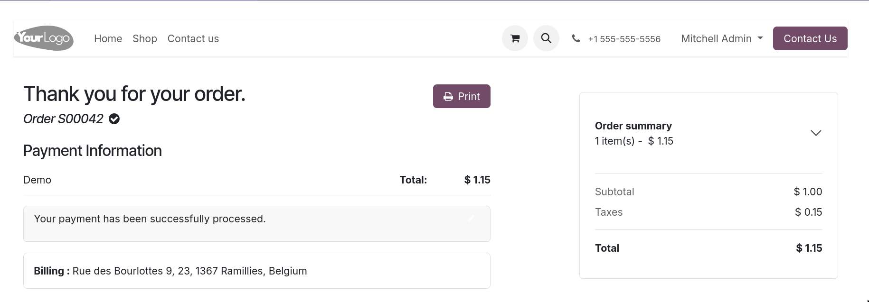
Task: Expand the Order summary chevron
Action: point(815,133)
